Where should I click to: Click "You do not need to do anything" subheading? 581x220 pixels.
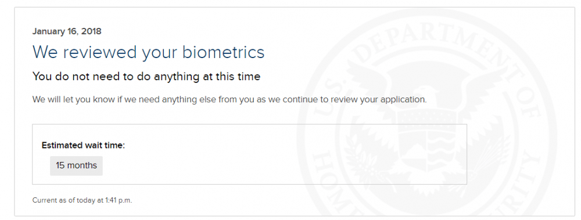[146, 77]
